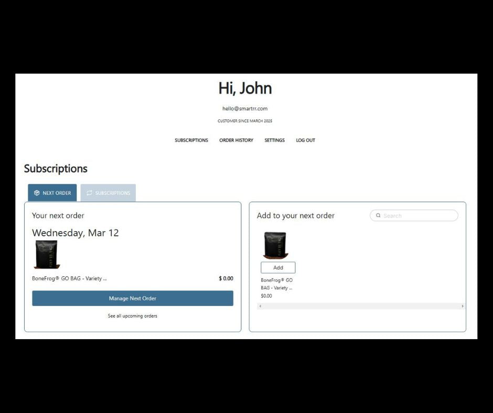Go to Settings in the navigation
The image size is (493, 413).
coord(274,140)
